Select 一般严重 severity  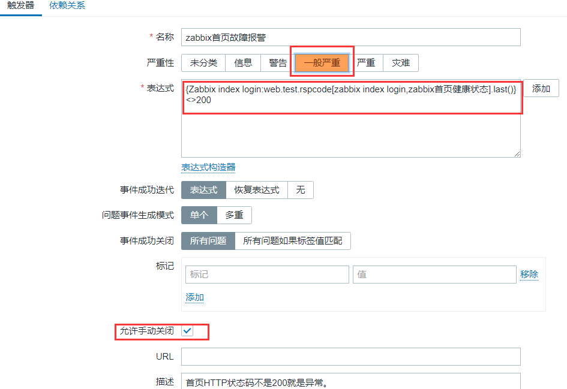point(322,63)
